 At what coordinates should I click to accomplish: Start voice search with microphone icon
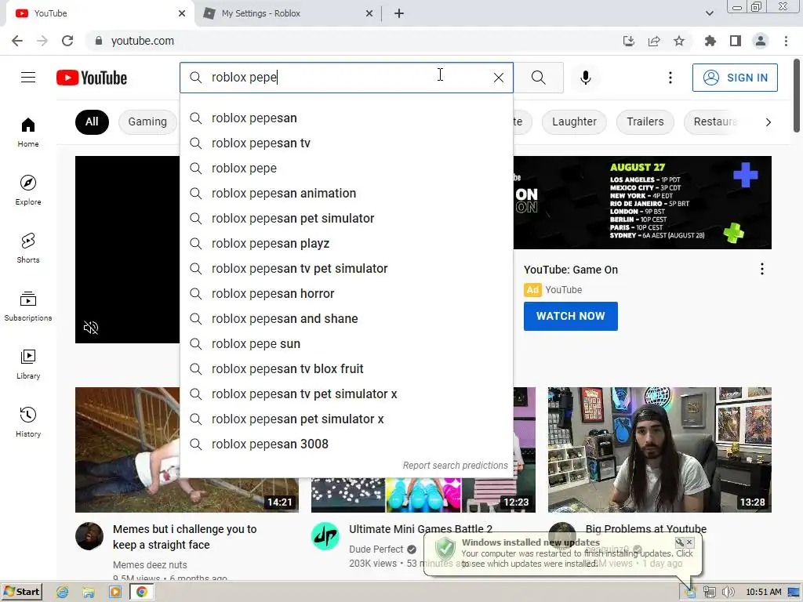pos(585,78)
